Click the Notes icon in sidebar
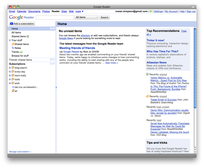Viewport: 204px width, 168px height. coord(13,48)
